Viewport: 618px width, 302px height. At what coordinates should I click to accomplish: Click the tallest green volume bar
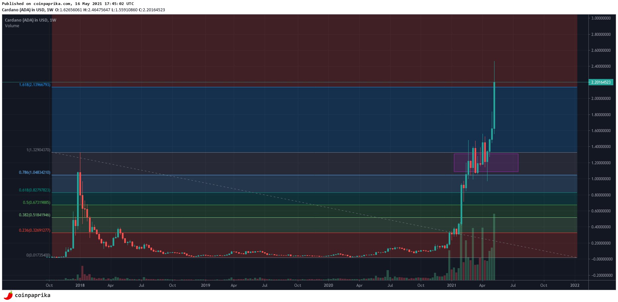(494, 247)
